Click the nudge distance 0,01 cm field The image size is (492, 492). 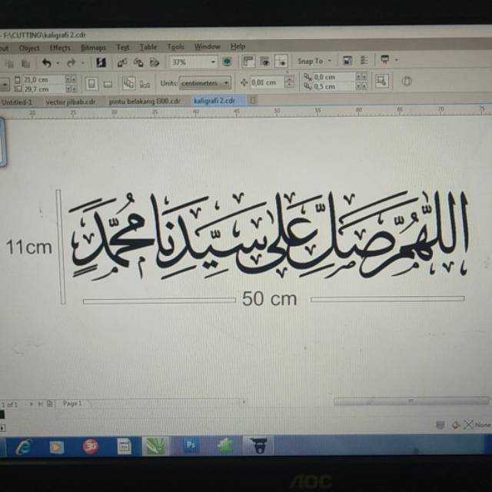[268, 83]
